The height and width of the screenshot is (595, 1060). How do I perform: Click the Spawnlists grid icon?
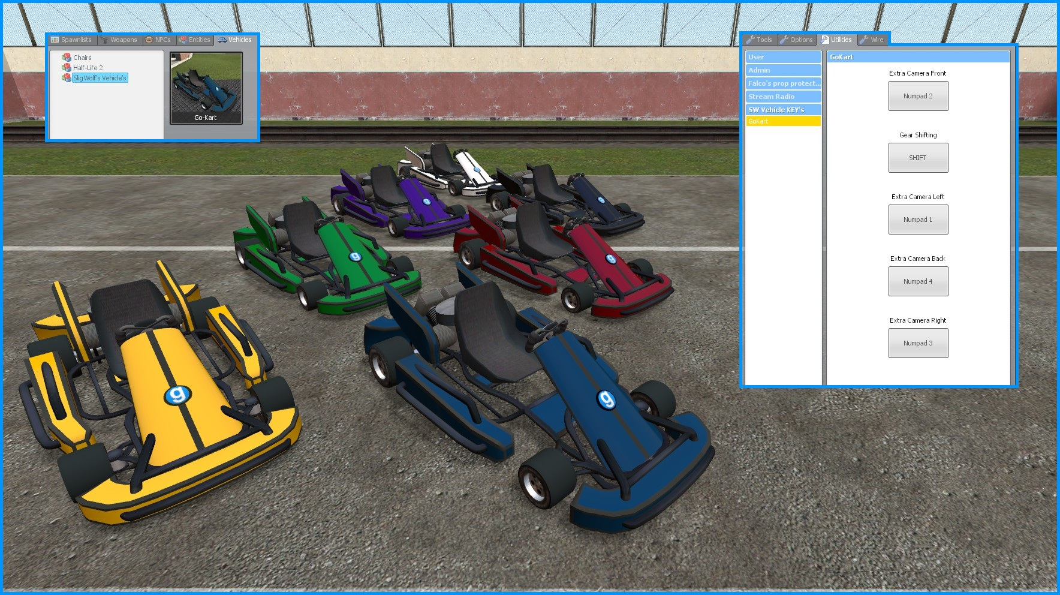55,40
